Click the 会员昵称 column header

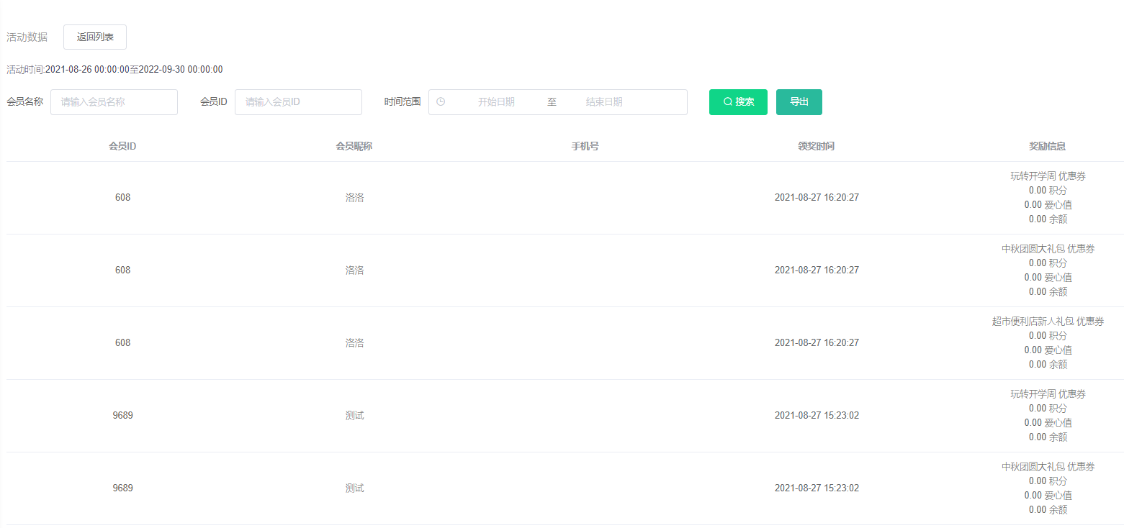point(354,146)
